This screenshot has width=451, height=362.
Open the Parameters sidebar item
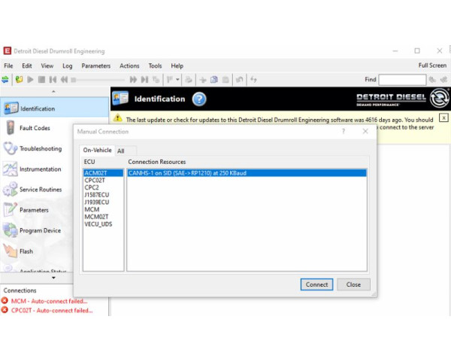34,210
